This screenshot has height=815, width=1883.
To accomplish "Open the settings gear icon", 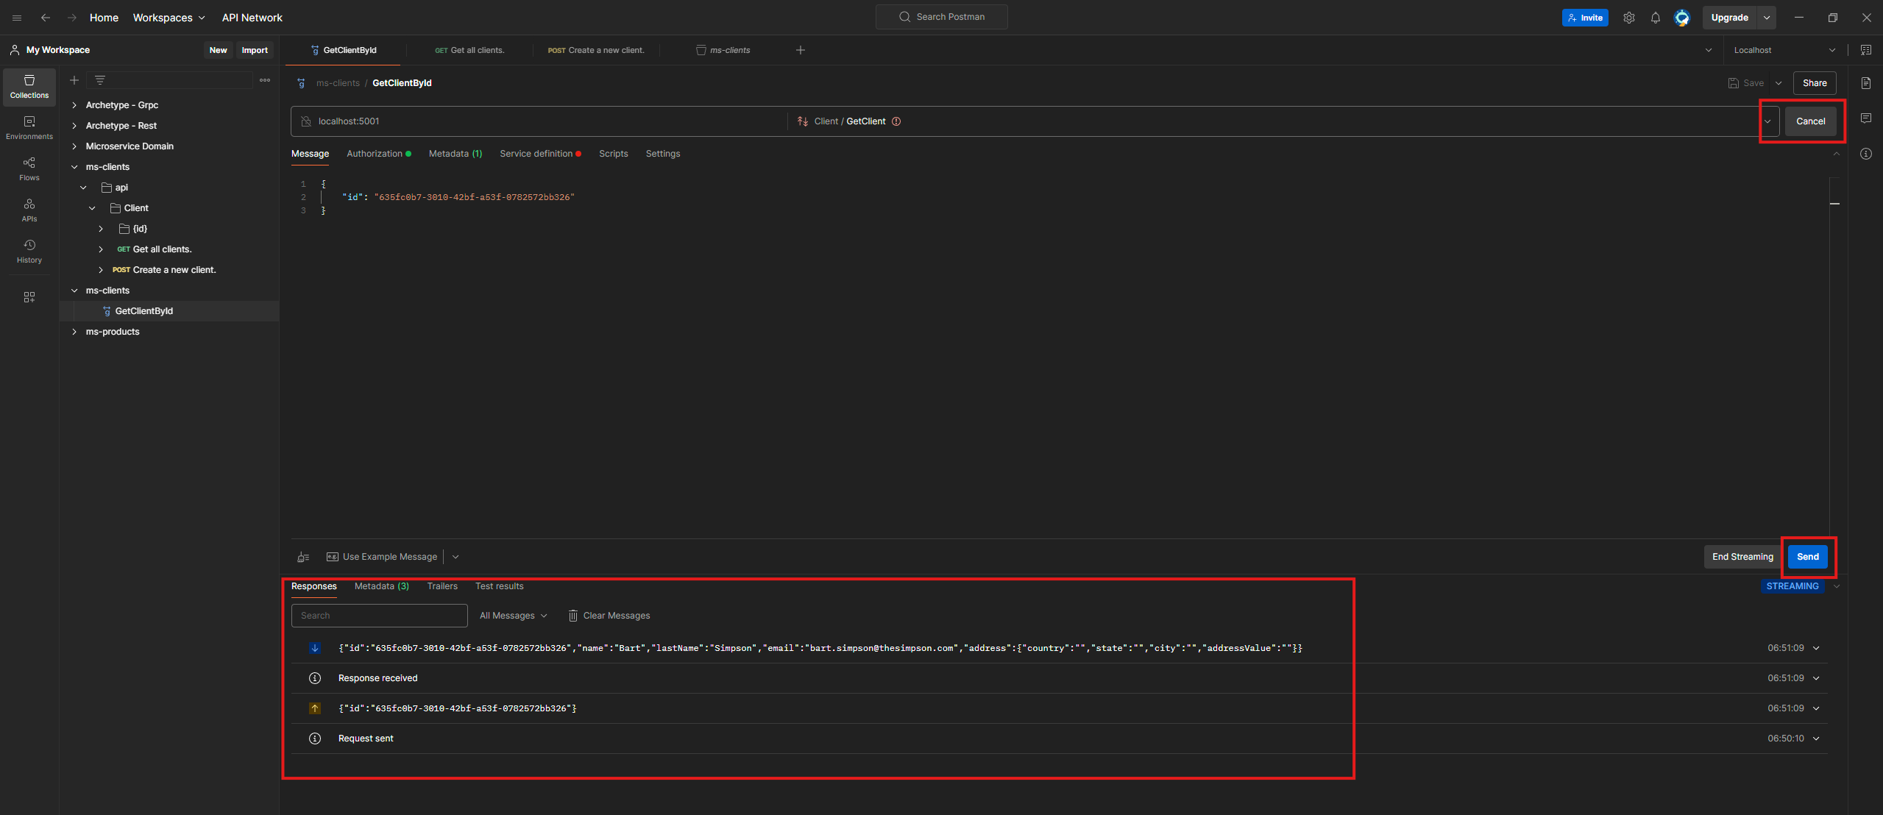I will [1629, 18].
